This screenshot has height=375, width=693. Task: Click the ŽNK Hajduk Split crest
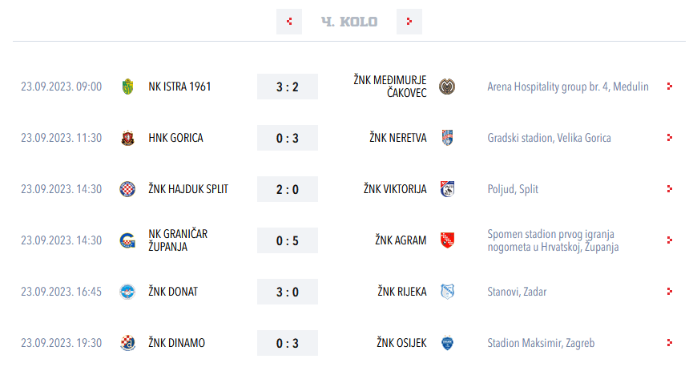click(x=127, y=189)
